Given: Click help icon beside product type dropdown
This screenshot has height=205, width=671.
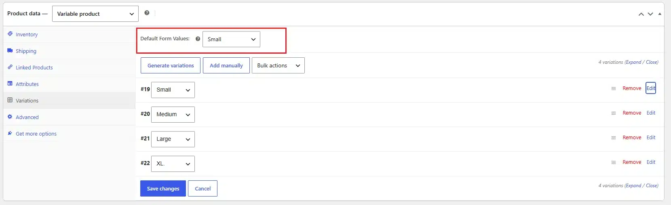Looking at the screenshot, I should point(147,13).
